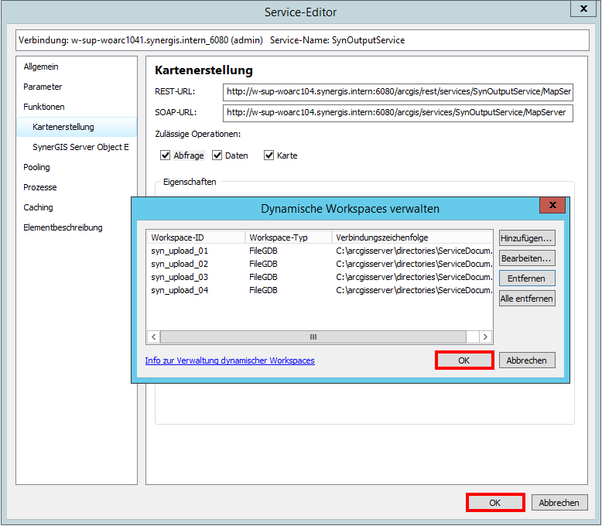Toggle the Karte checkbox
602x526 pixels.
pos(269,155)
